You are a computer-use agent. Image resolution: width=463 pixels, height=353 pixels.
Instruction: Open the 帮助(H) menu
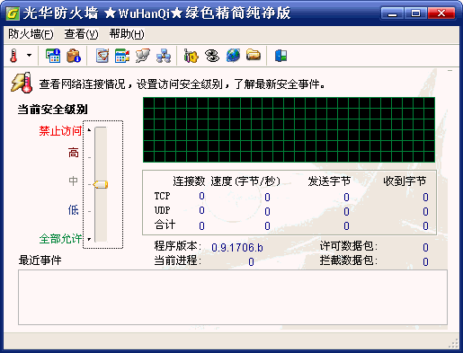[x=127, y=34]
